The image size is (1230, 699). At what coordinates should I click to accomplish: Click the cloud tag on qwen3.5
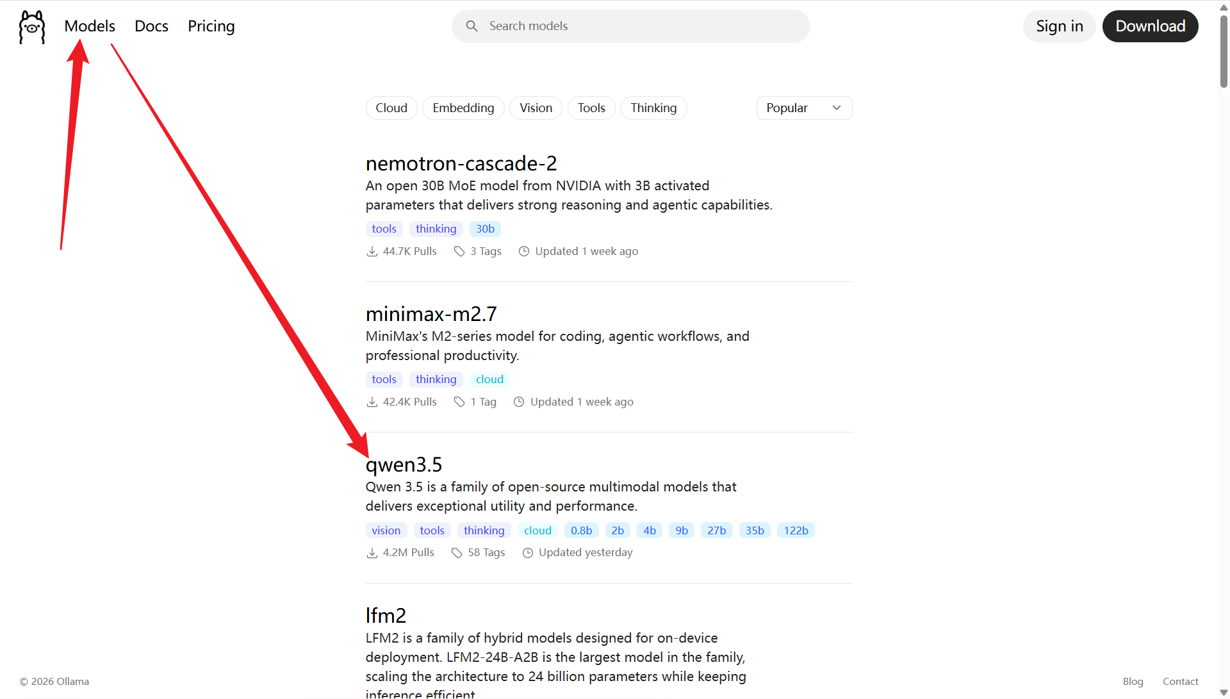(x=537, y=530)
